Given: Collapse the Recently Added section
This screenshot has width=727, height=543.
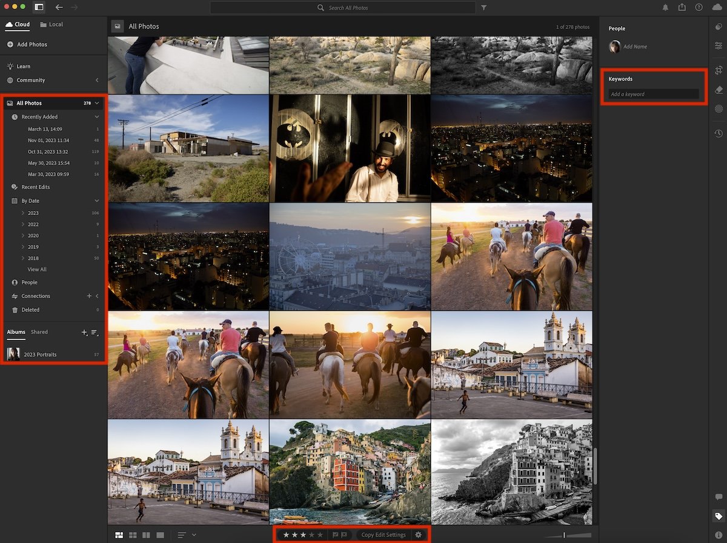Looking at the screenshot, I should tap(97, 116).
